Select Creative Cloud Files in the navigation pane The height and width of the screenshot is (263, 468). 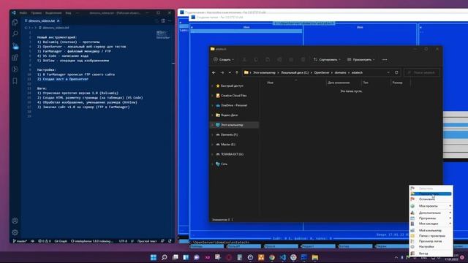point(234,96)
